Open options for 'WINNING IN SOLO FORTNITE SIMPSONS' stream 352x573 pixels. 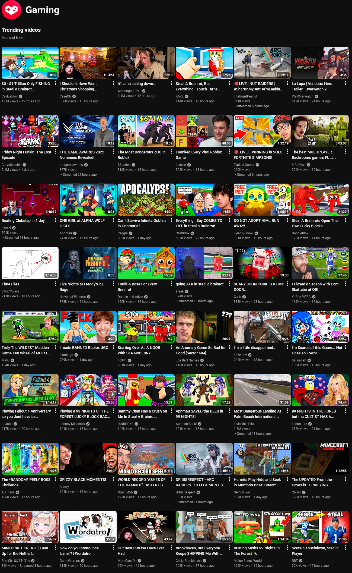(x=287, y=152)
